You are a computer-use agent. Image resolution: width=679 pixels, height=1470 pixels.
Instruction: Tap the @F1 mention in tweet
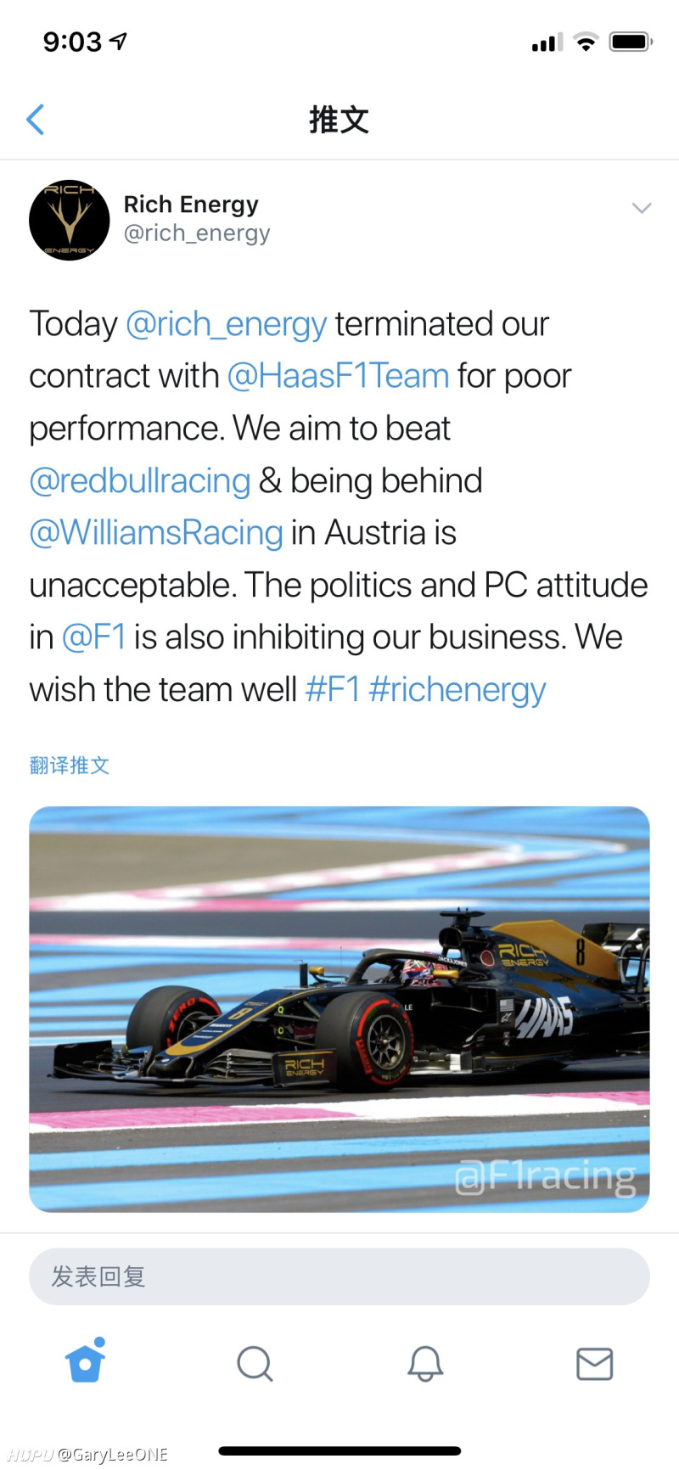coord(94,637)
